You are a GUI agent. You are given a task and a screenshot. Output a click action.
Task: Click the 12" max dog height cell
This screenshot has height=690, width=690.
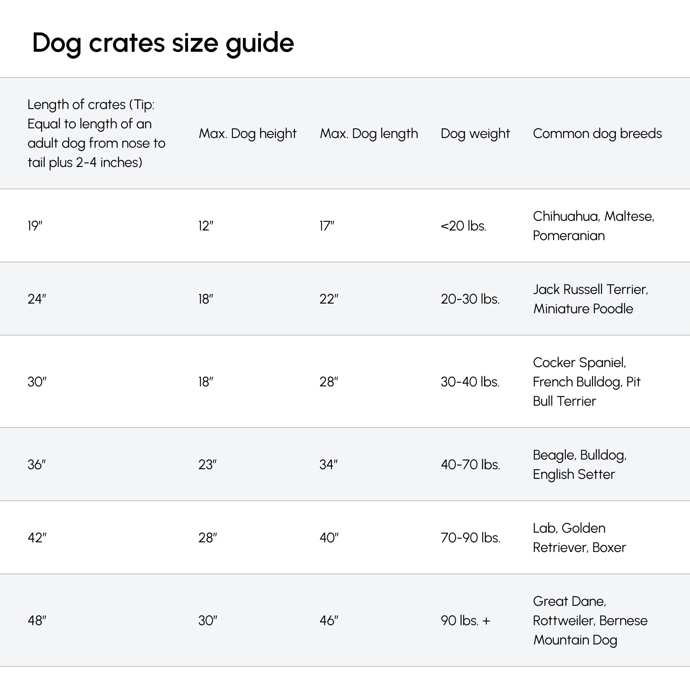pyautogui.click(x=206, y=226)
